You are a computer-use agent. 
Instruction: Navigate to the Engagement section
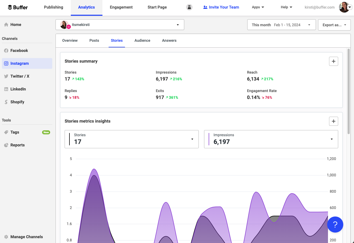tap(121, 7)
